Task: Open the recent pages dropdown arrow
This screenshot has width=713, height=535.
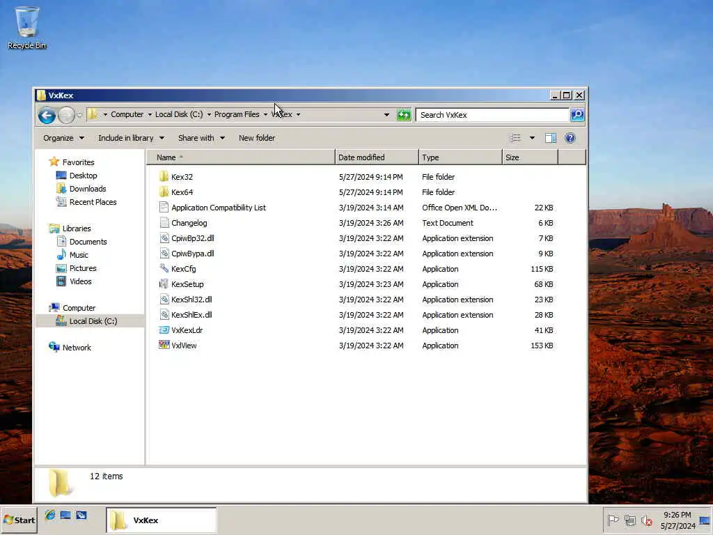Action: 79,115
